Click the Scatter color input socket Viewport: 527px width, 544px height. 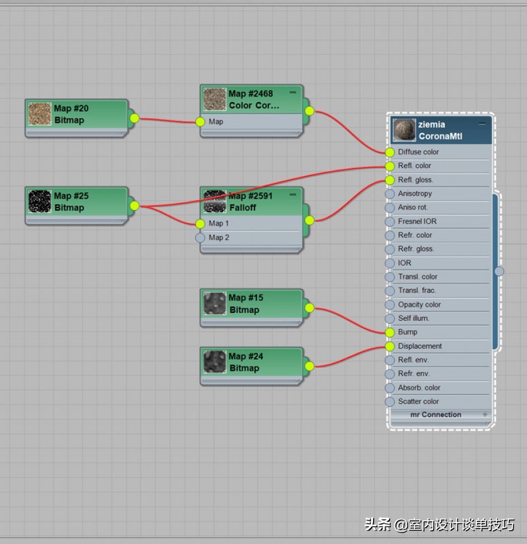coord(390,401)
